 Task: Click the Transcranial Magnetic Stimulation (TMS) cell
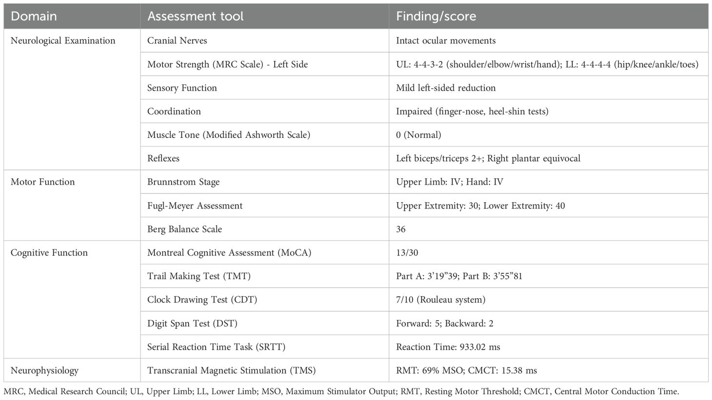pyautogui.click(x=231, y=371)
